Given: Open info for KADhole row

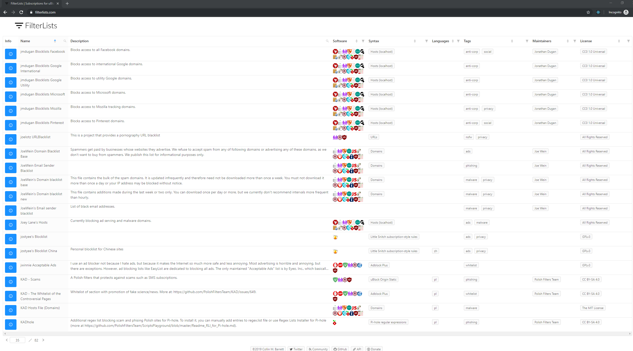Looking at the screenshot, I should point(11,325).
